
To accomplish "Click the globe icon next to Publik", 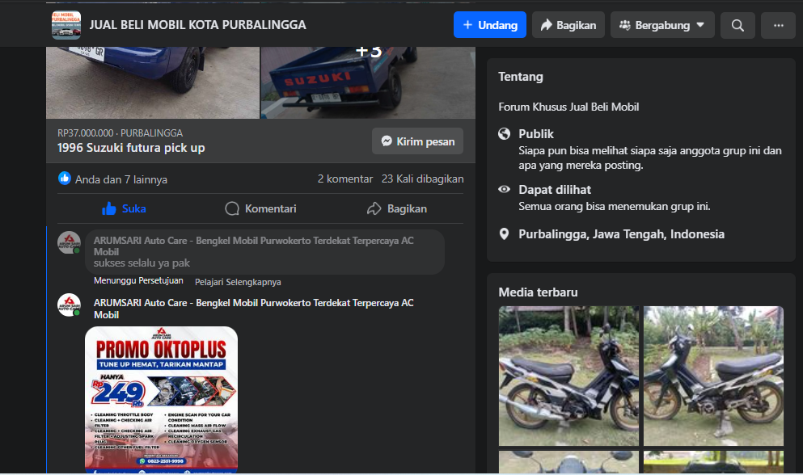I will (505, 133).
